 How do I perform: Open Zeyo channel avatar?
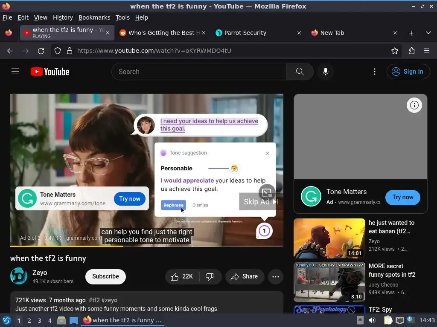19,276
